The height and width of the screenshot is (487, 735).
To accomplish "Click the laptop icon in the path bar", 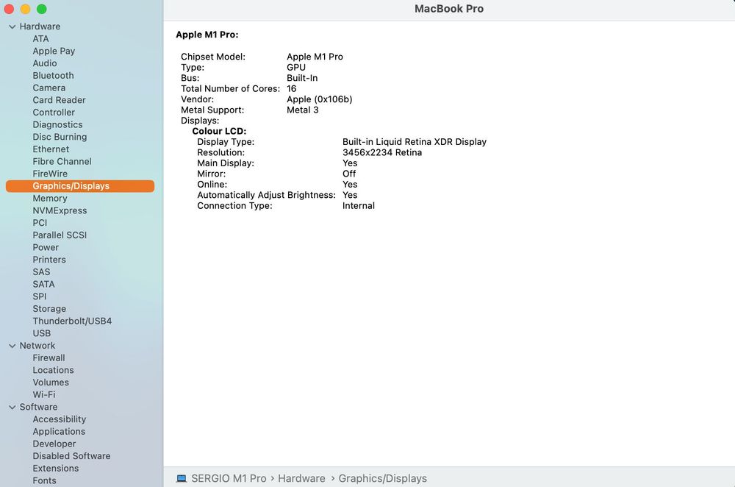I will point(182,479).
